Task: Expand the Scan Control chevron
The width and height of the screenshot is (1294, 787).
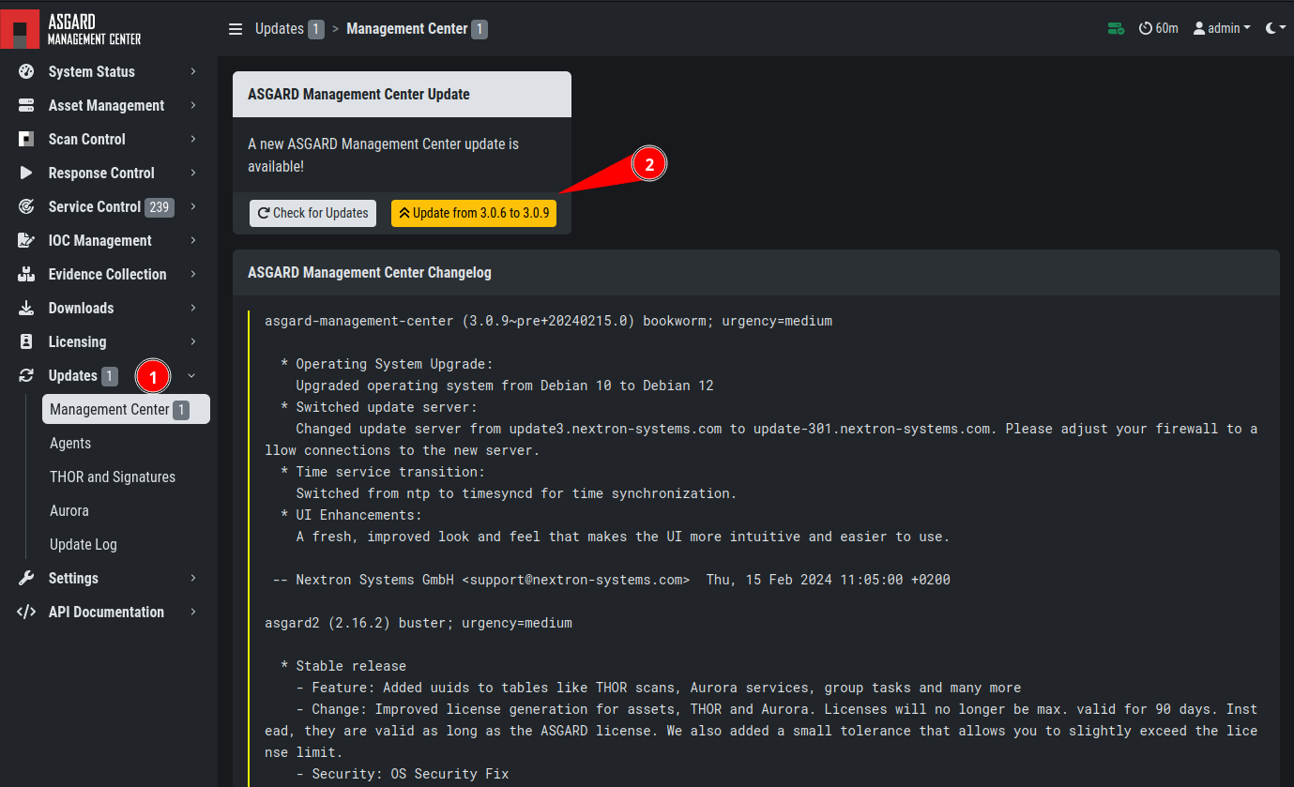Action: (x=192, y=139)
